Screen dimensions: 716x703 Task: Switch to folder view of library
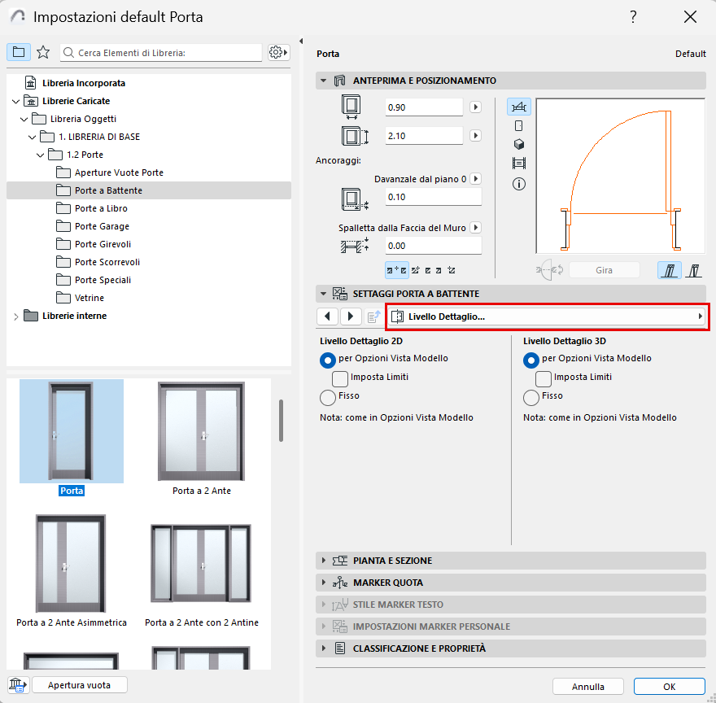[19, 52]
